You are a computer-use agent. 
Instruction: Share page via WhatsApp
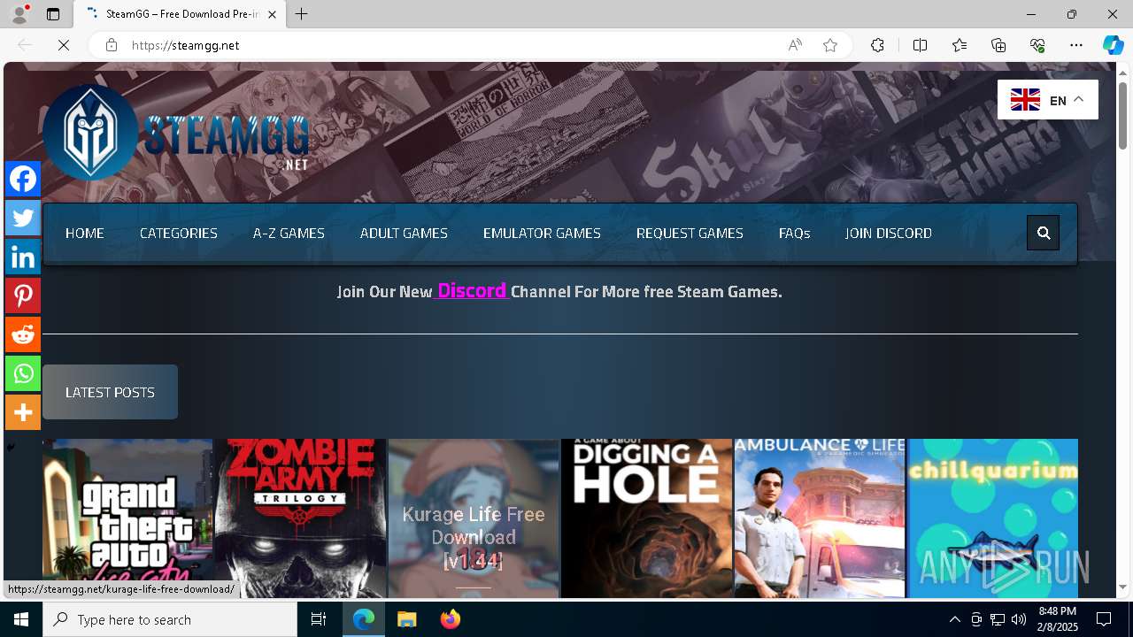point(23,373)
